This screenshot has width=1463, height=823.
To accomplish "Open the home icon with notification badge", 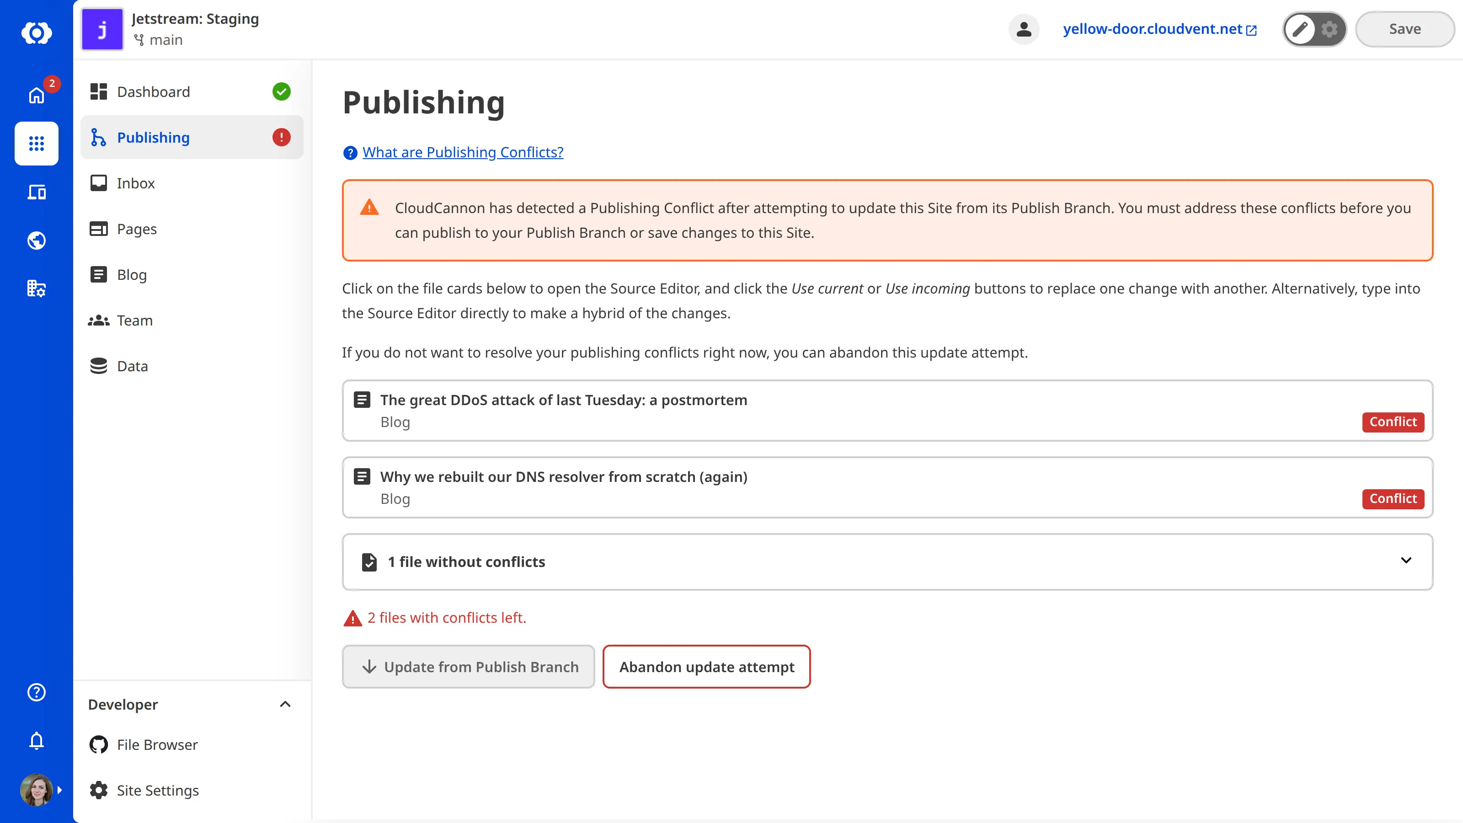I will click(37, 95).
